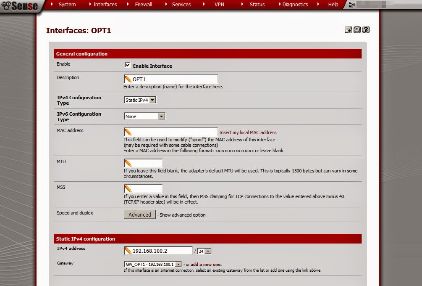Viewport: 422px width, 286px height.
Task: Click the add-note plus icon top right
Action: (x=348, y=29)
